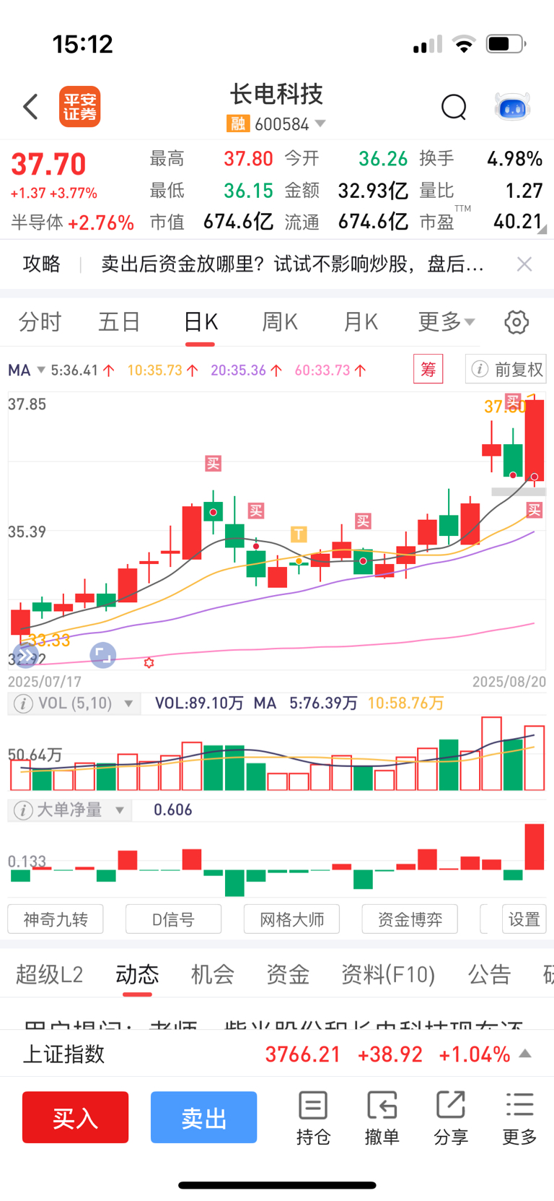Select the 神奇九转 indicator

[x=56, y=919]
